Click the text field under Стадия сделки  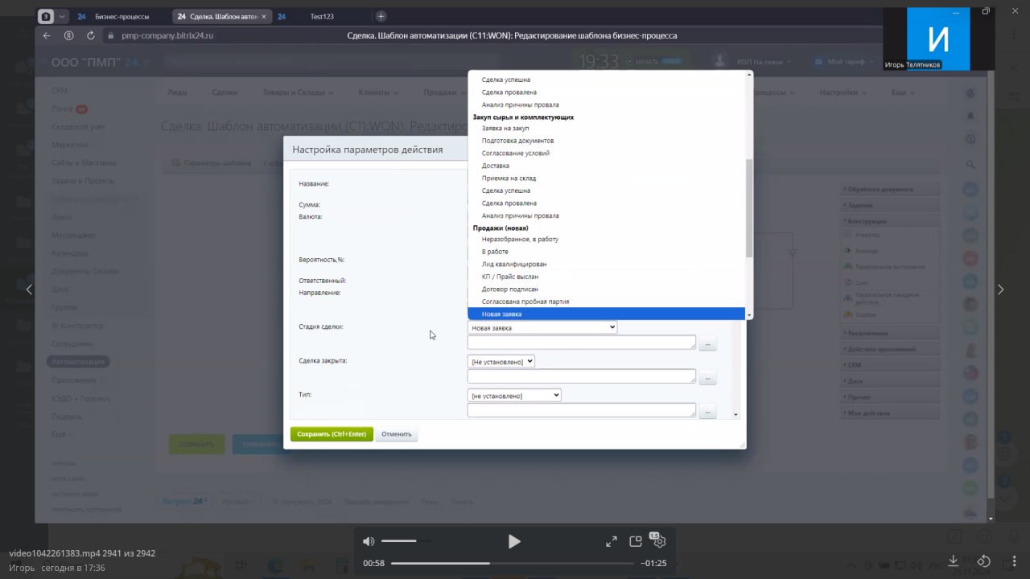coord(582,343)
